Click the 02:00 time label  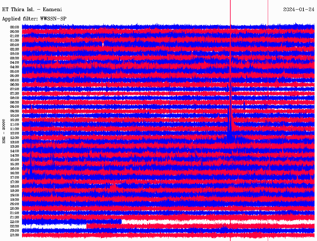coord(15,45)
